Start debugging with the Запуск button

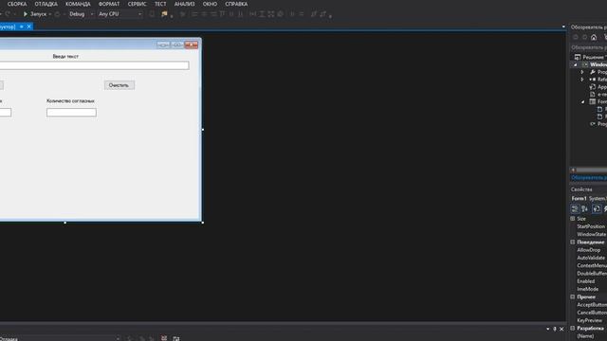pyautogui.click(x=35, y=14)
